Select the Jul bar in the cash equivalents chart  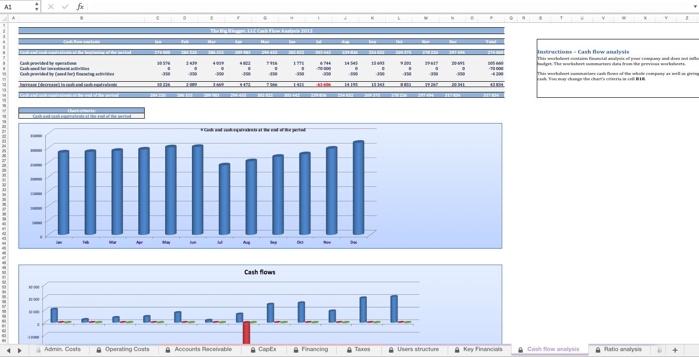[224, 199]
